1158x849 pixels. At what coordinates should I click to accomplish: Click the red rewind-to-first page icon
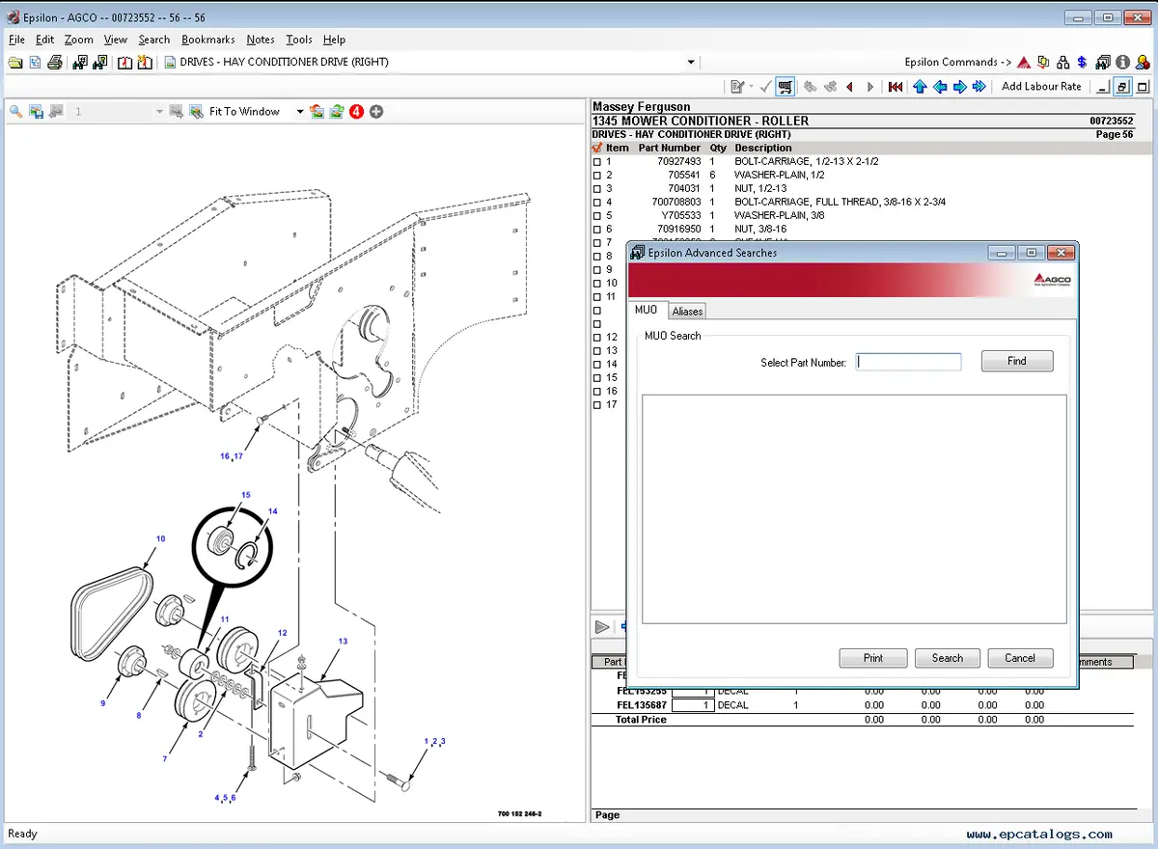[896, 87]
